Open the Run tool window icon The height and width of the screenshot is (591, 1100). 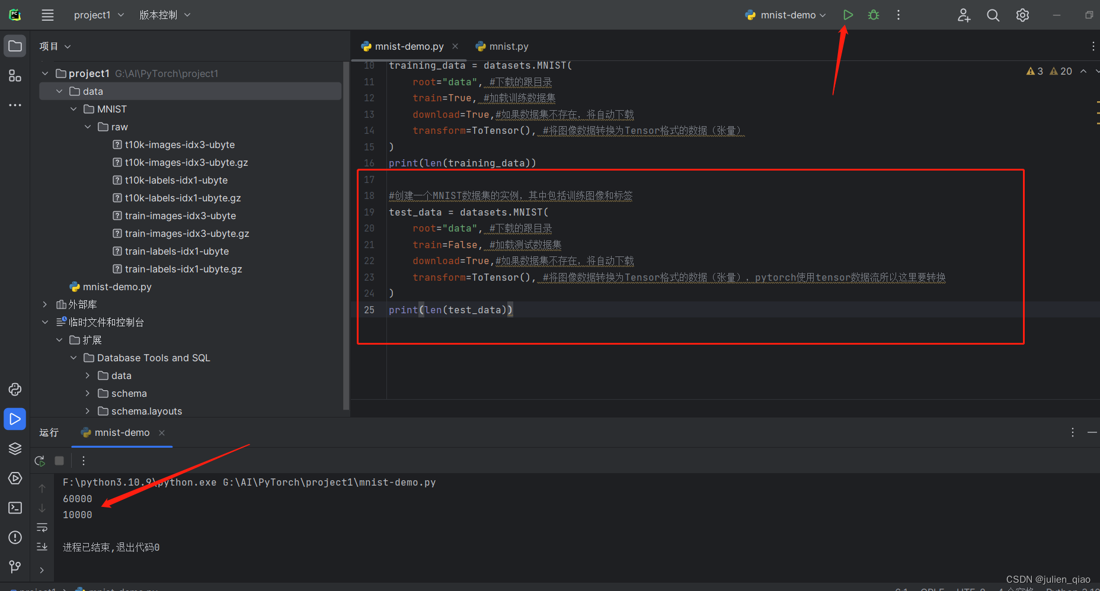pos(15,419)
